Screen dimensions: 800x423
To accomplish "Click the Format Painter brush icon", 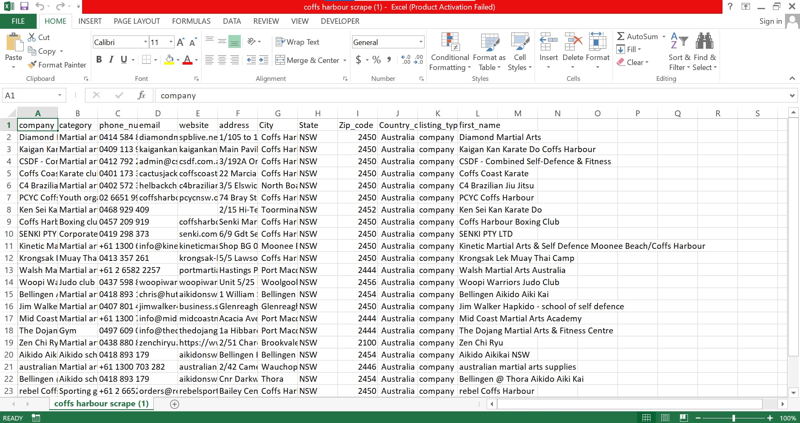I will click(x=32, y=65).
